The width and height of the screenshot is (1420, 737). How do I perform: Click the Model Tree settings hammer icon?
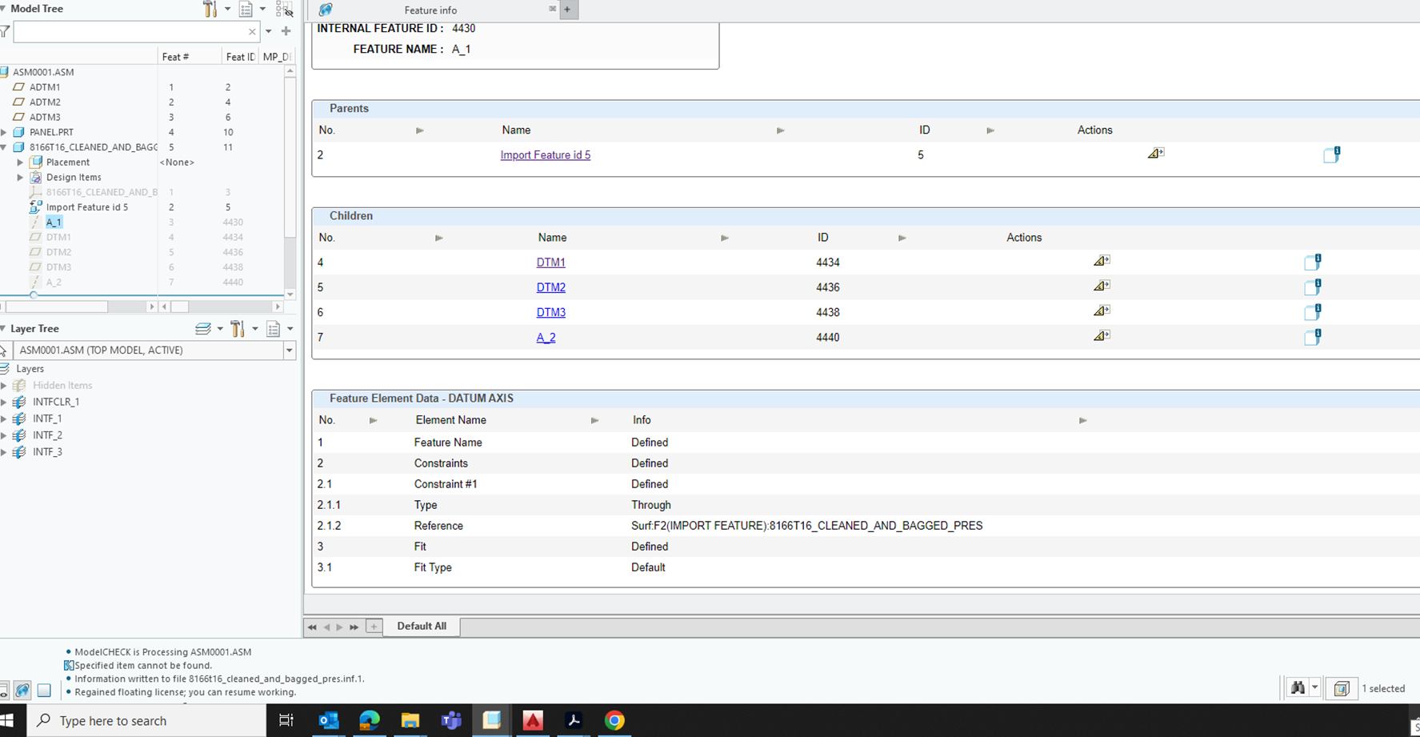click(210, 10)
